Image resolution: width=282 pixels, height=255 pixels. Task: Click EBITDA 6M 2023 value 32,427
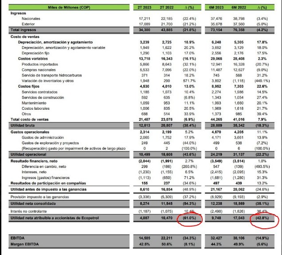(216, 238)
